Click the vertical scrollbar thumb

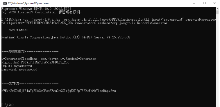[217, 12]
